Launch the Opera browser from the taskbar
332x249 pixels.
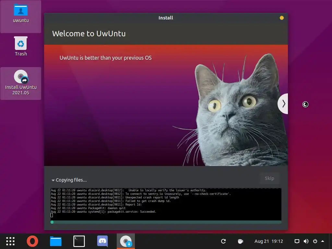tap(32, 241)
